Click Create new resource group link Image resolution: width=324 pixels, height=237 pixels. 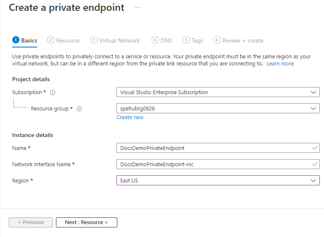(x=130, y=117)
